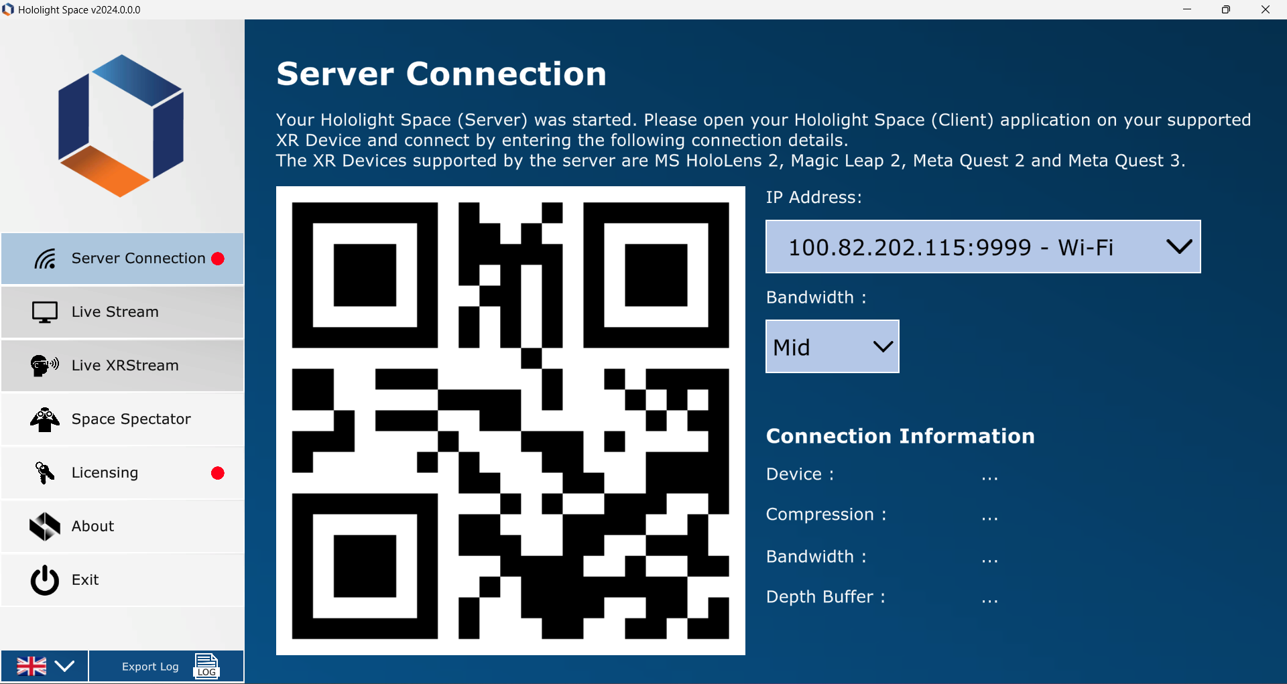Click the 'Depth Buffer :' label
The width and height of the screenshot is (1287, 684).
pos(826,597)
